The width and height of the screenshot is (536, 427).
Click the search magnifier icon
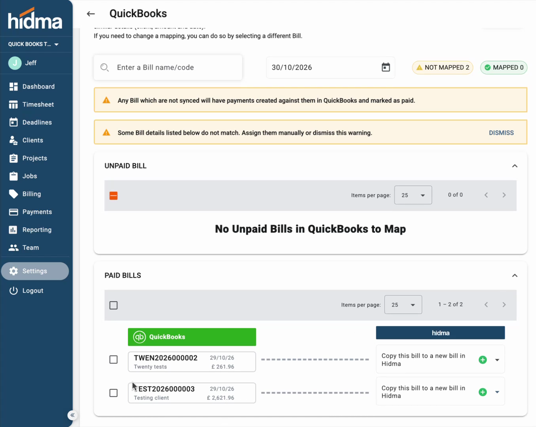click(105, 68)
